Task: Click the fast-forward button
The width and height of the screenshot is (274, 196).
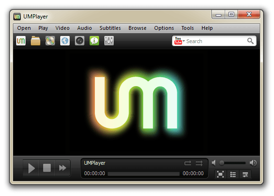Action: click(63, 168)
